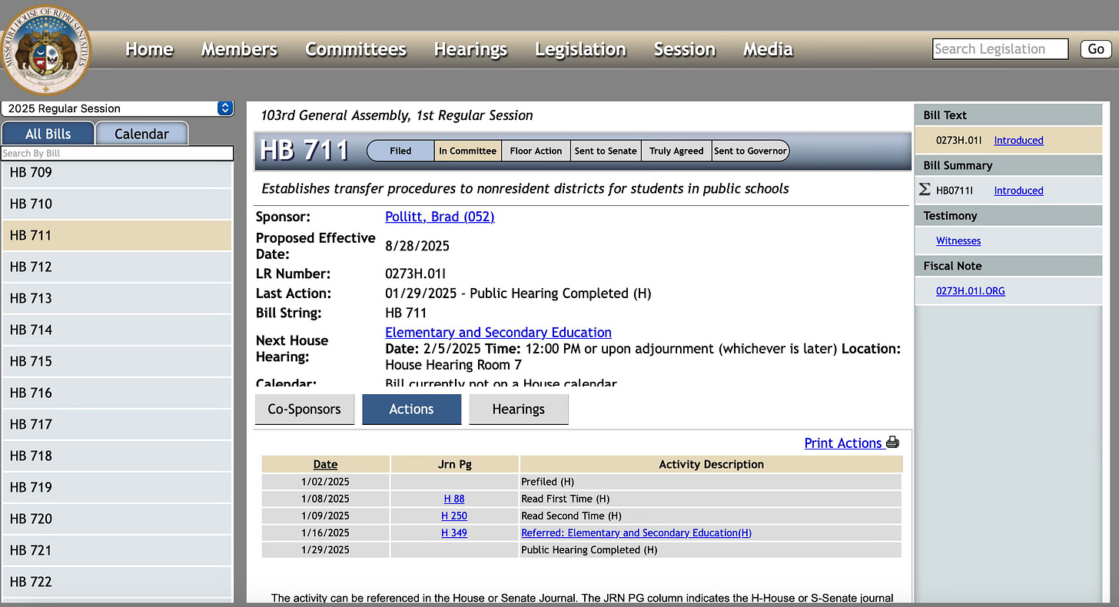Open the Members menu
This screenshot has width=1119, height=607.
(239, 49)
